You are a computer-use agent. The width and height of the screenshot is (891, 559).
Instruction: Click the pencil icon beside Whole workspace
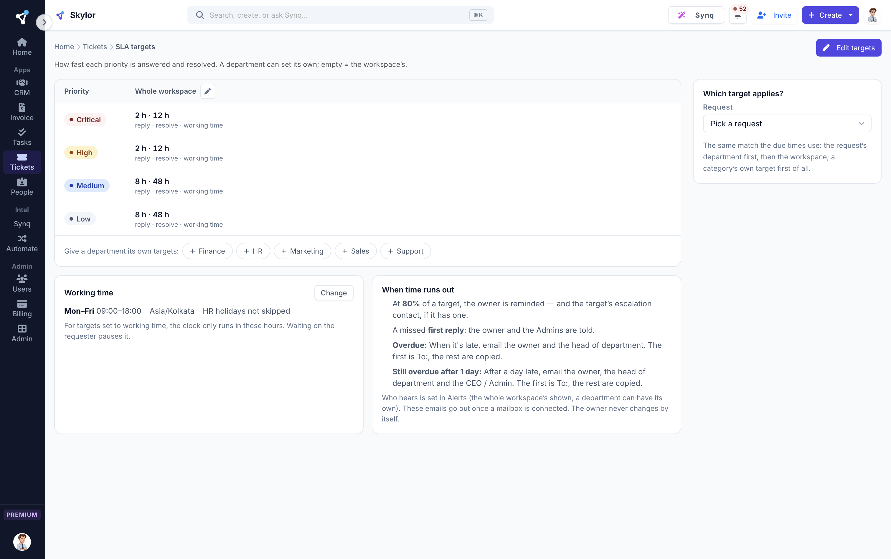coord(207,91)
